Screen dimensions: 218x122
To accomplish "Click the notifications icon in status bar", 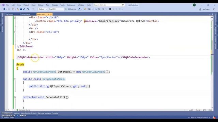I will coord(214,118).
